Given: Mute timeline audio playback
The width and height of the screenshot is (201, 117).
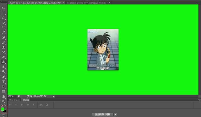Looking at the screenshot, I should click(x=34, y=105).
